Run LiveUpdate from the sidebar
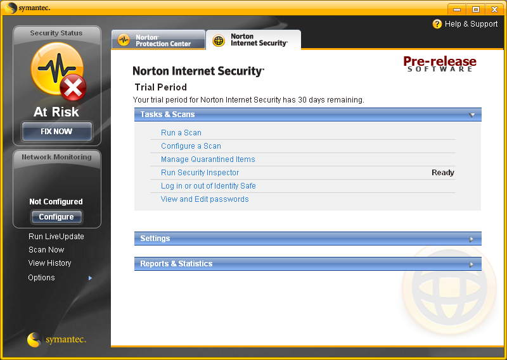This screenshot has width=507, height=360. 56,237
